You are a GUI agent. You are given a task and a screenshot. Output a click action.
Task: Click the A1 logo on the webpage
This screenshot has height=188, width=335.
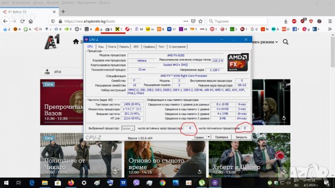(52, 42)
